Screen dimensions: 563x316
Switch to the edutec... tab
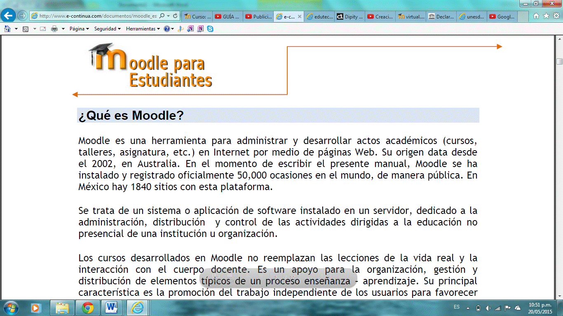[319, 17]
